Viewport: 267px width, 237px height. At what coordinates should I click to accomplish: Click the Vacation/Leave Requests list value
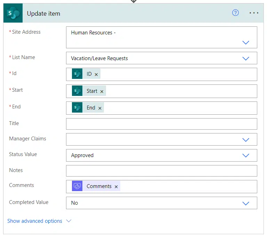[99, 58]
